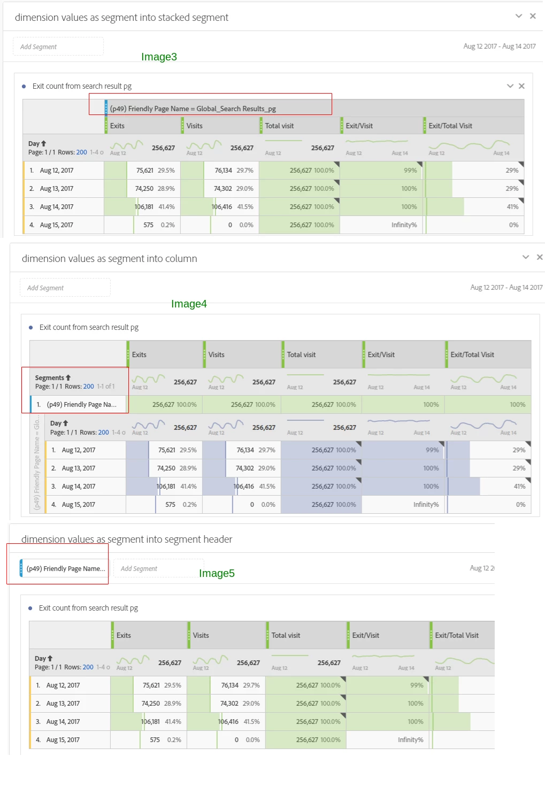
Task: Select Visits column header in first table
Action: pos(220,126)
